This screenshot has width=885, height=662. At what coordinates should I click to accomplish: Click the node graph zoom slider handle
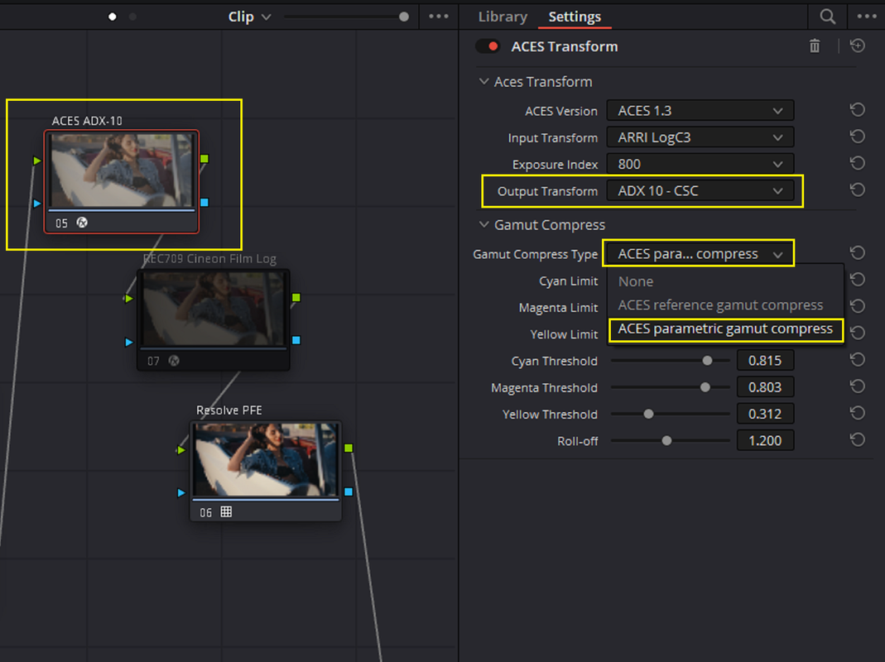[403, 17]
